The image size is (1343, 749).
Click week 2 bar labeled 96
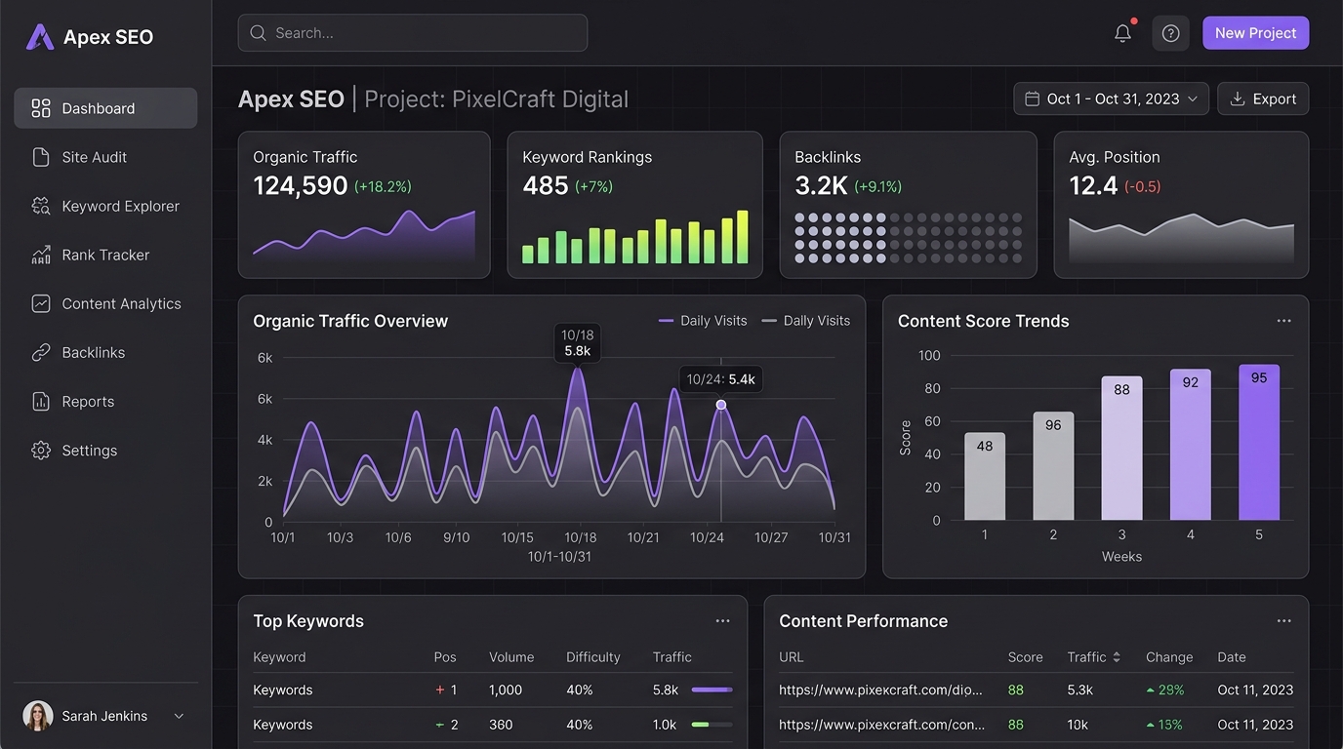tap(1053, 466)
